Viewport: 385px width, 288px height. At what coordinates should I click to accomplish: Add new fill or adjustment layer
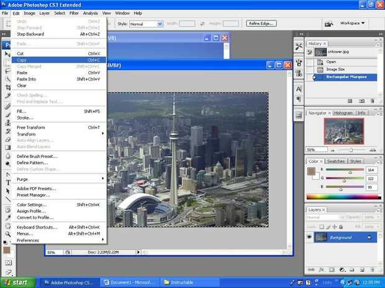[340, 270]
